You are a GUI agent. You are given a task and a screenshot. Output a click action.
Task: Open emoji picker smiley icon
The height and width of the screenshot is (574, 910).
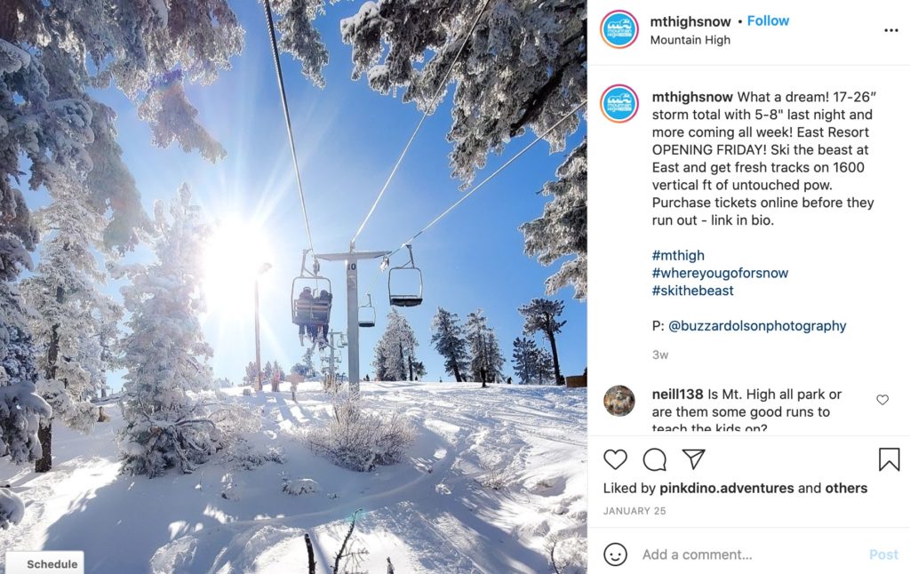click(x=615, y=554)
